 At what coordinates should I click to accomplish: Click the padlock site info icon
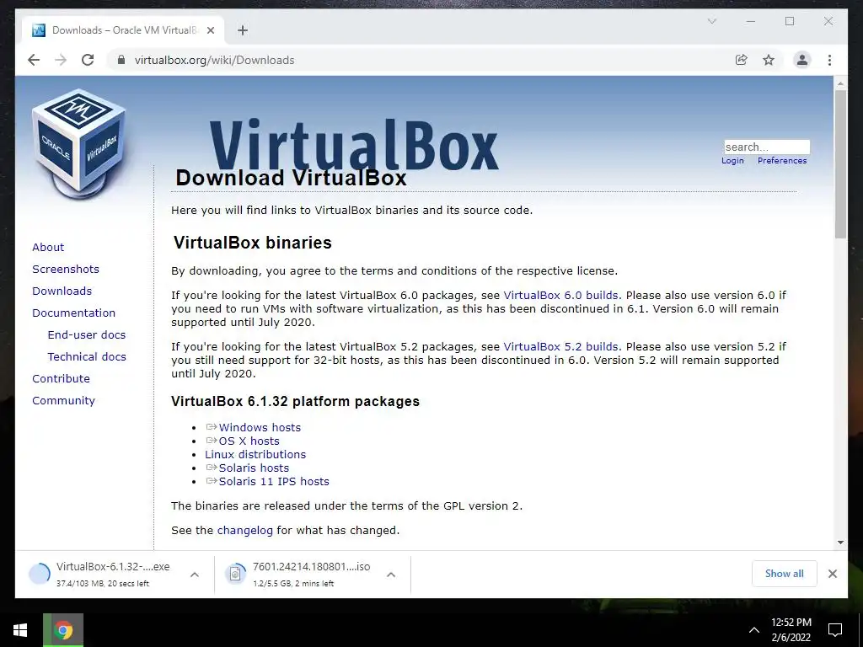point(121,60)
